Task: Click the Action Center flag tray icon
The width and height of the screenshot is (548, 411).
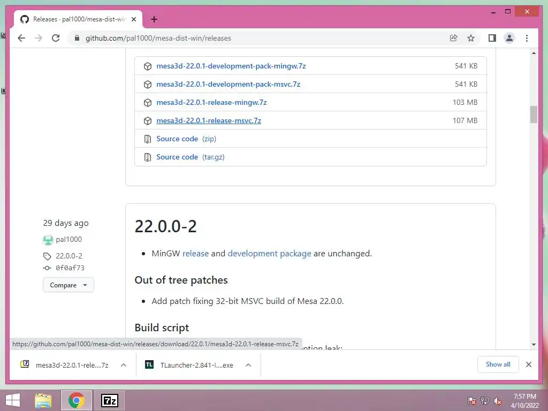Action: (x=471, y=401)
